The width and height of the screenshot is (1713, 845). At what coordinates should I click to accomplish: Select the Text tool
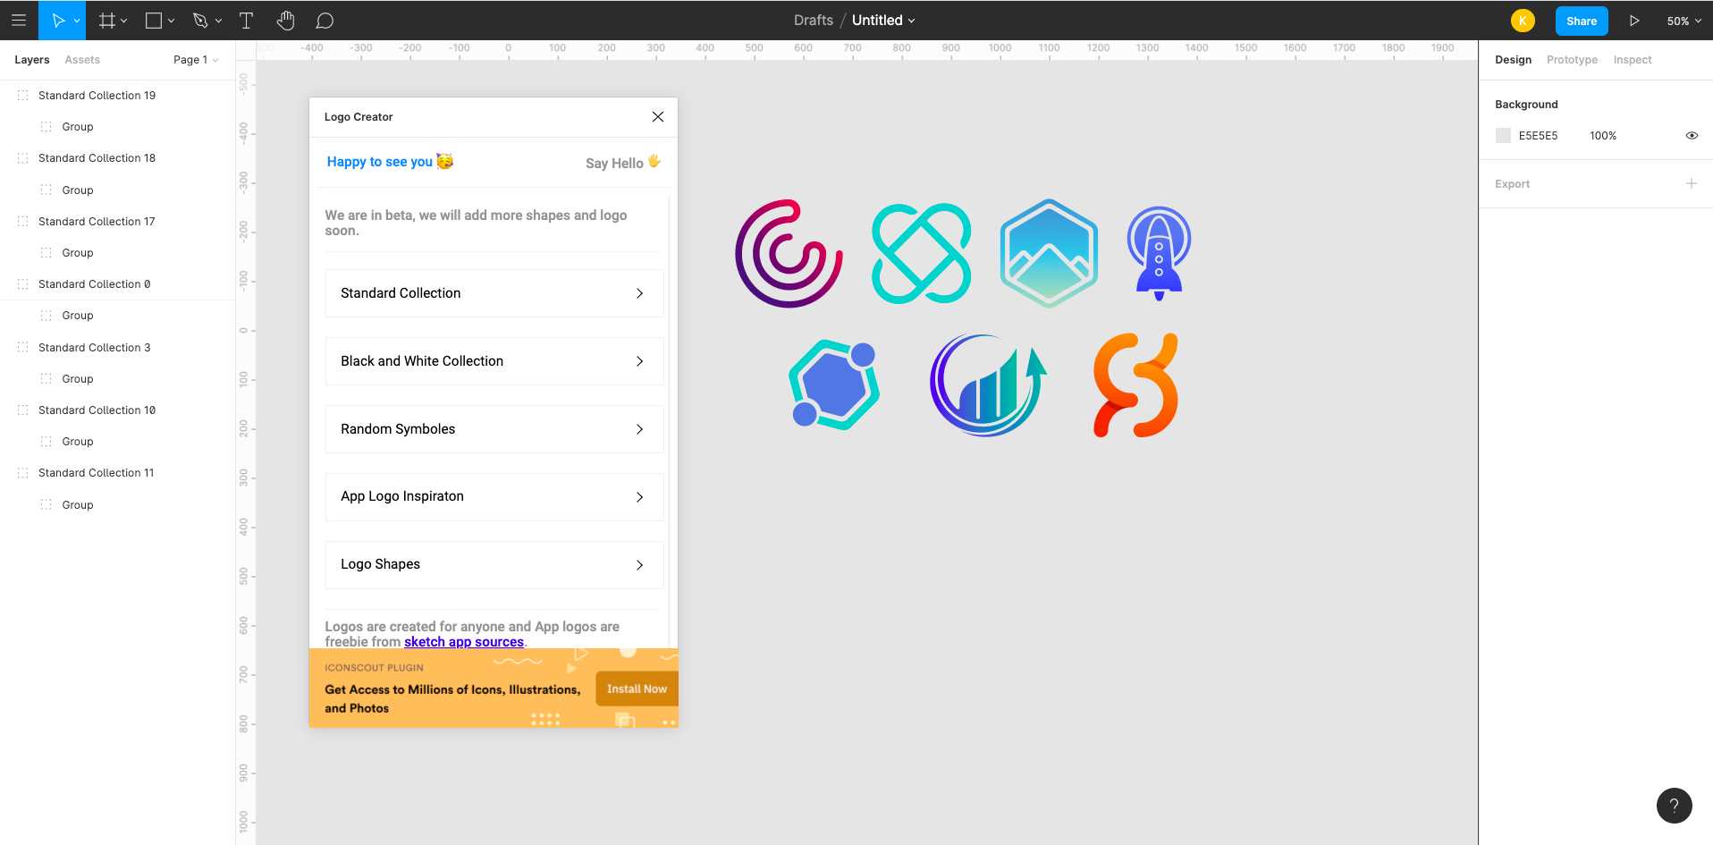click(246, 20)
